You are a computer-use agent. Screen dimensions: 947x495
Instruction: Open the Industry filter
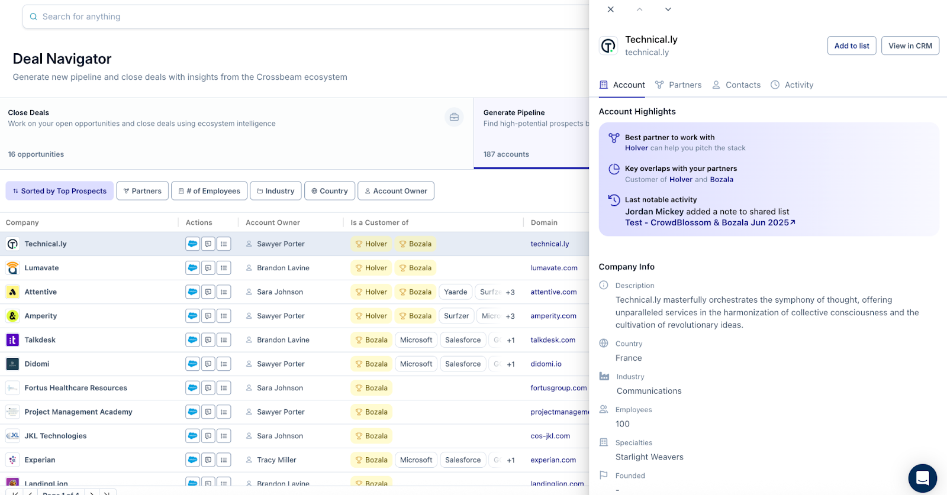[276, 191]
